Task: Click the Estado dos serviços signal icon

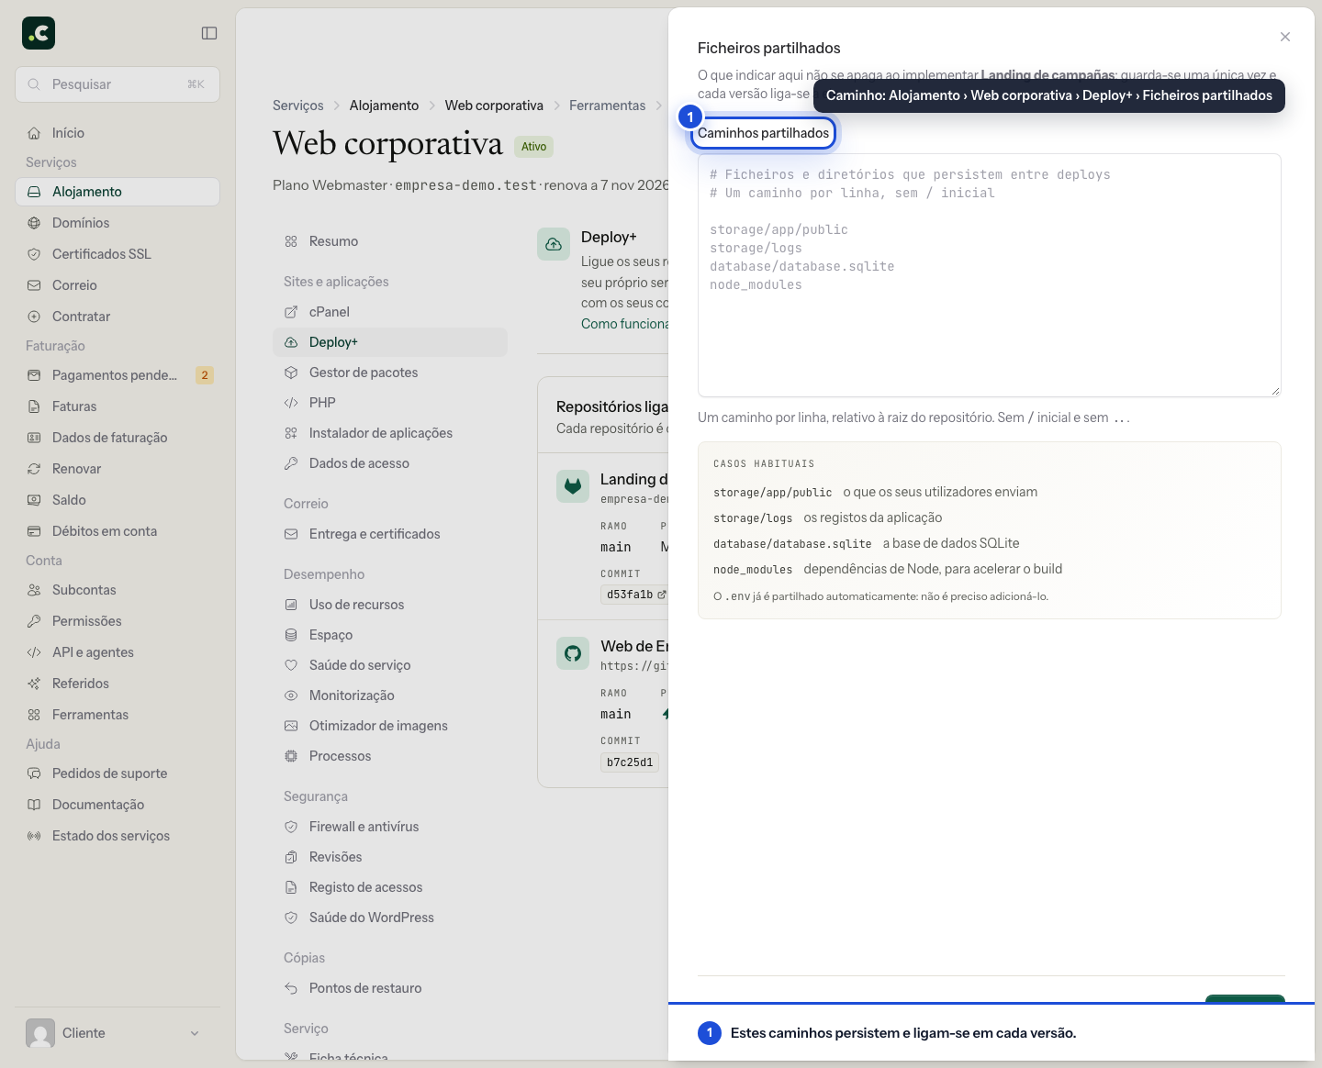Action: click(x=34, y=836)
